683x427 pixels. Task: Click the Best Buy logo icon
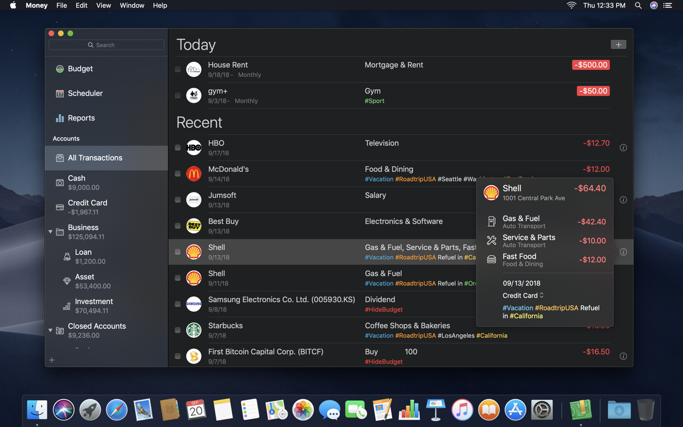pos(194,226)
